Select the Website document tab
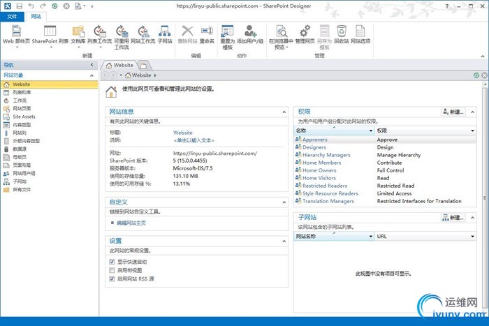 (119, 65)
